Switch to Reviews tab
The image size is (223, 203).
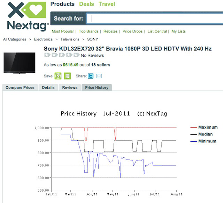pyautogui.click(x=70, y=87)
